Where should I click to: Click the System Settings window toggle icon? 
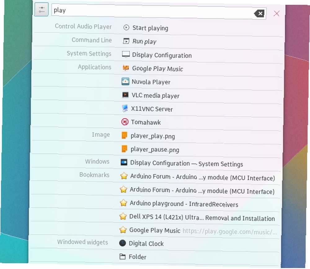(x=124, y=162)
